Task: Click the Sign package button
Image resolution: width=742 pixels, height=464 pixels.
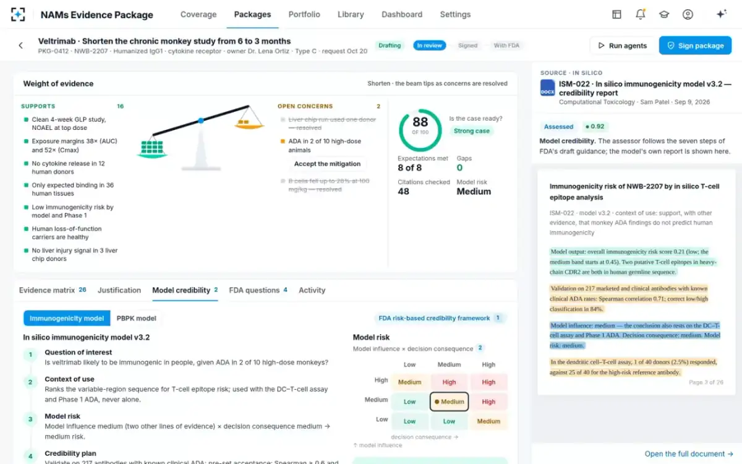Action: click(x=695, y=45)
